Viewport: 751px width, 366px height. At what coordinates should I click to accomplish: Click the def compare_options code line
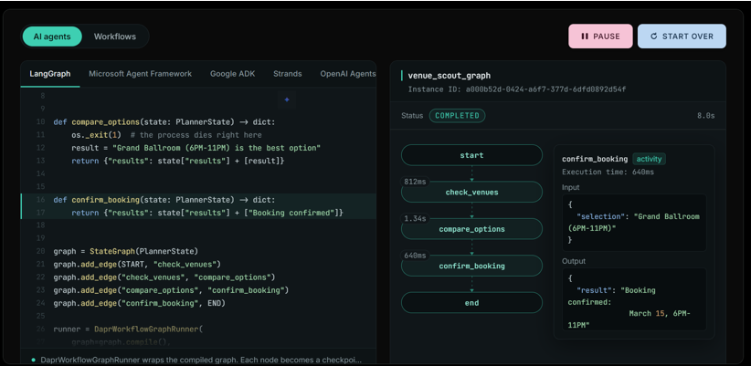(164, 122)
